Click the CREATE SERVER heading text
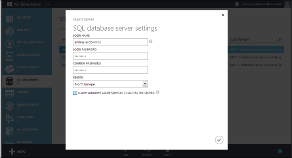292x158 pixels. click(x=84, y=19)
